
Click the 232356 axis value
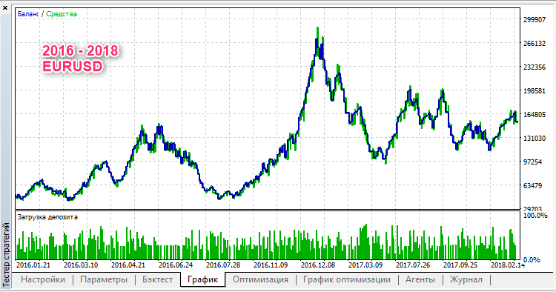click(535, 67)
